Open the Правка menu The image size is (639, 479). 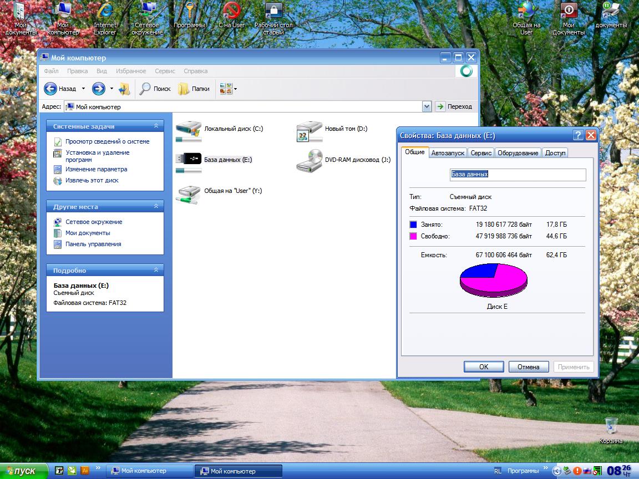pos(78,71)
